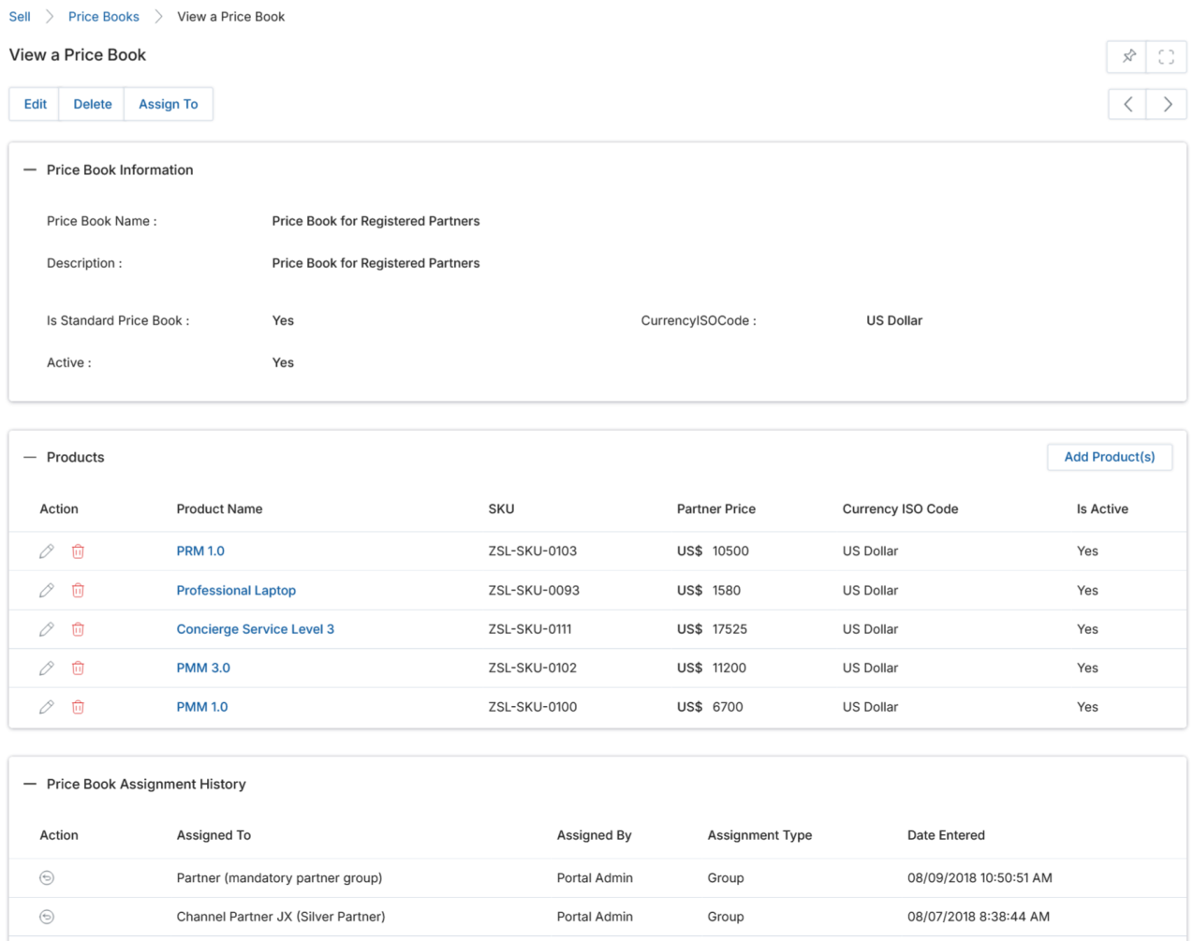Viewport: 1193px width, 941px height.
Task: Click the CurrencyISOCode value US Dollar
Action: 894,320
